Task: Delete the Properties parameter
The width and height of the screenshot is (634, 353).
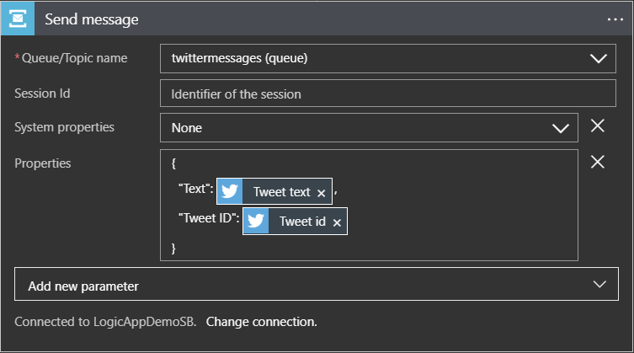Action: tap(598, 162)
